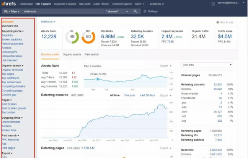248x158 pixels.
Task: Click the search magnifier icon
Action: [x=135, y=11]
